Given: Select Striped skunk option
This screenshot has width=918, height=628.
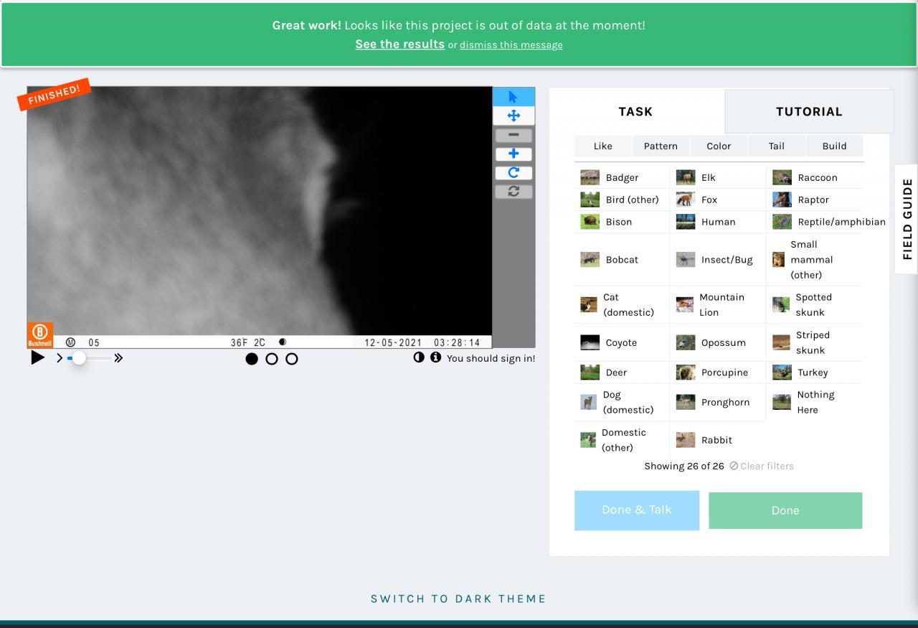Looking at the screenshot, I should click(x=814, y=342).
